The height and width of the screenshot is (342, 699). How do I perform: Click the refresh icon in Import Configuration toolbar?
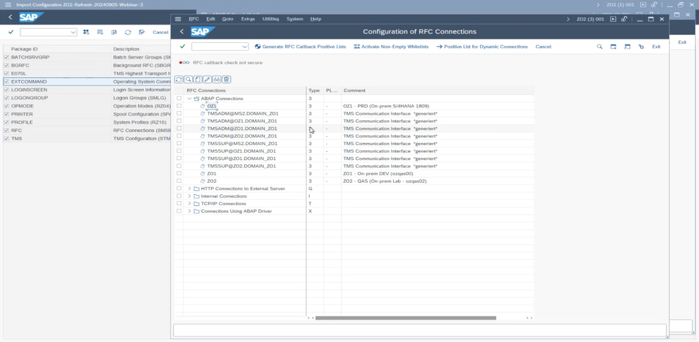tap(128, 32)
